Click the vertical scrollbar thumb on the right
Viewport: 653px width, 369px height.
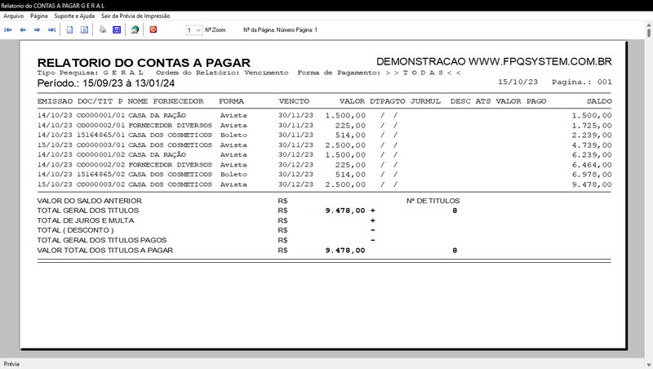(x=649, y=31)
